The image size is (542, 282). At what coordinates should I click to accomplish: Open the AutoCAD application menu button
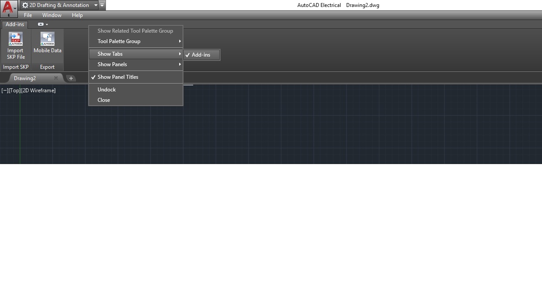pos(9,9)
